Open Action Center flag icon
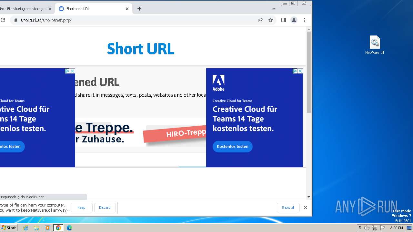 pos(382,228)
